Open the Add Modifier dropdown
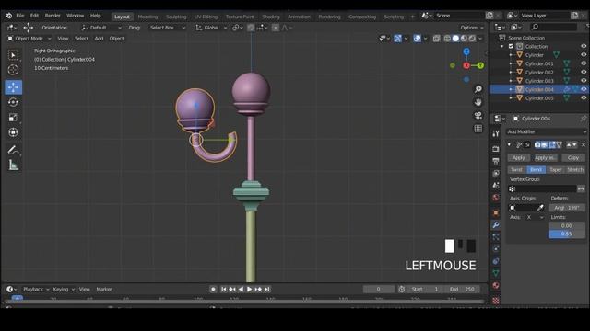Viewport: 590px width, 331px height. [546, 131]
